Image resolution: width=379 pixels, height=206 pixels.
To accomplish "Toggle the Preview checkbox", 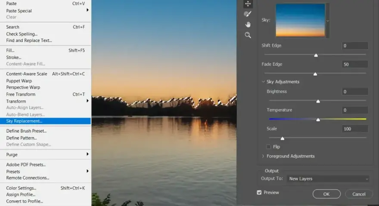I will coord(259,193).
